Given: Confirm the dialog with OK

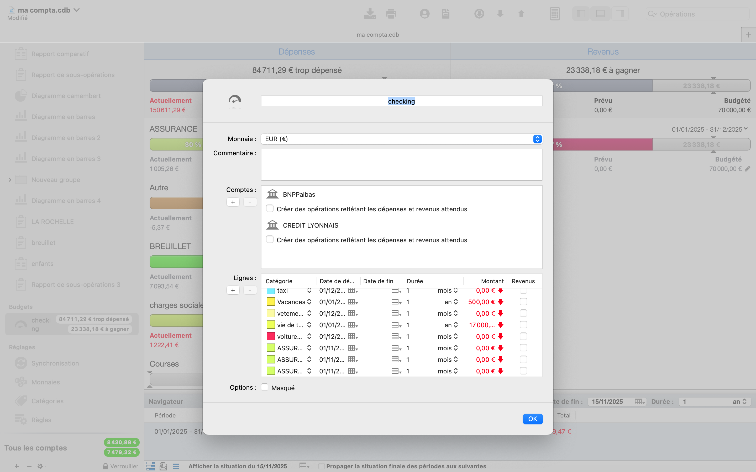Looking at the screenshot, I should click(x=532, y=419).
